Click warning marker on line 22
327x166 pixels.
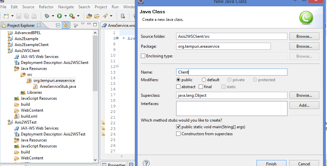point(103,123)
